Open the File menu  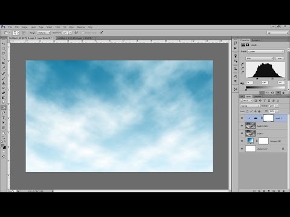pos(10,27)
